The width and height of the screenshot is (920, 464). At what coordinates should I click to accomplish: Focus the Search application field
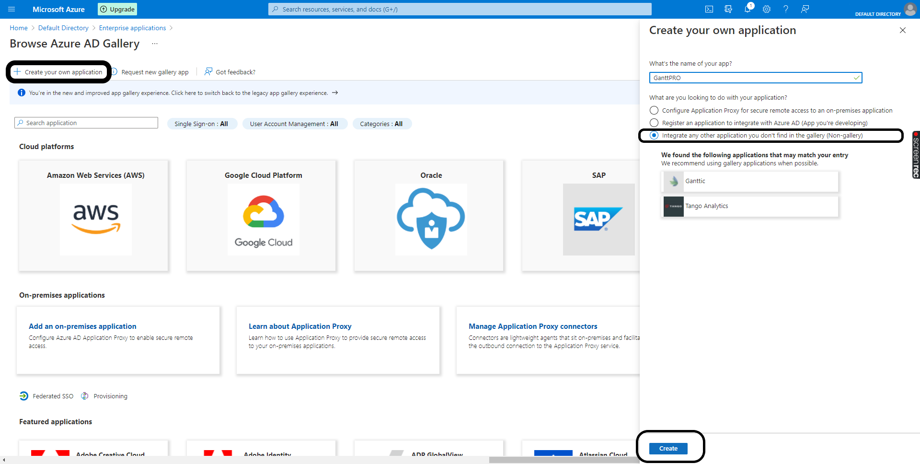click(86, 123)
